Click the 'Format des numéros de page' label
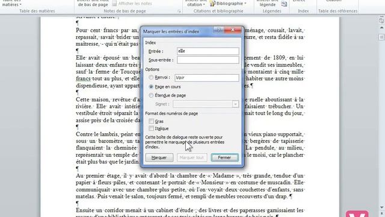The height and width of the screenshot is (217, 385). [x=171, y=113]
